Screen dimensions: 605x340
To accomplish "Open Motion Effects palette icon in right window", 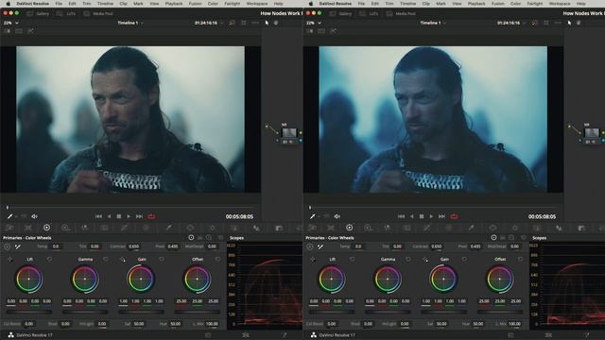I will tap(407, 228).
